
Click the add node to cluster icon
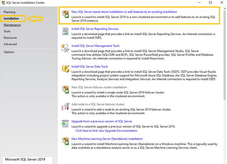64,106
